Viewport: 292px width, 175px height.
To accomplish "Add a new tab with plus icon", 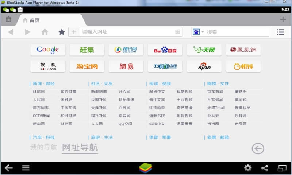I will click(x=283, y=19).
